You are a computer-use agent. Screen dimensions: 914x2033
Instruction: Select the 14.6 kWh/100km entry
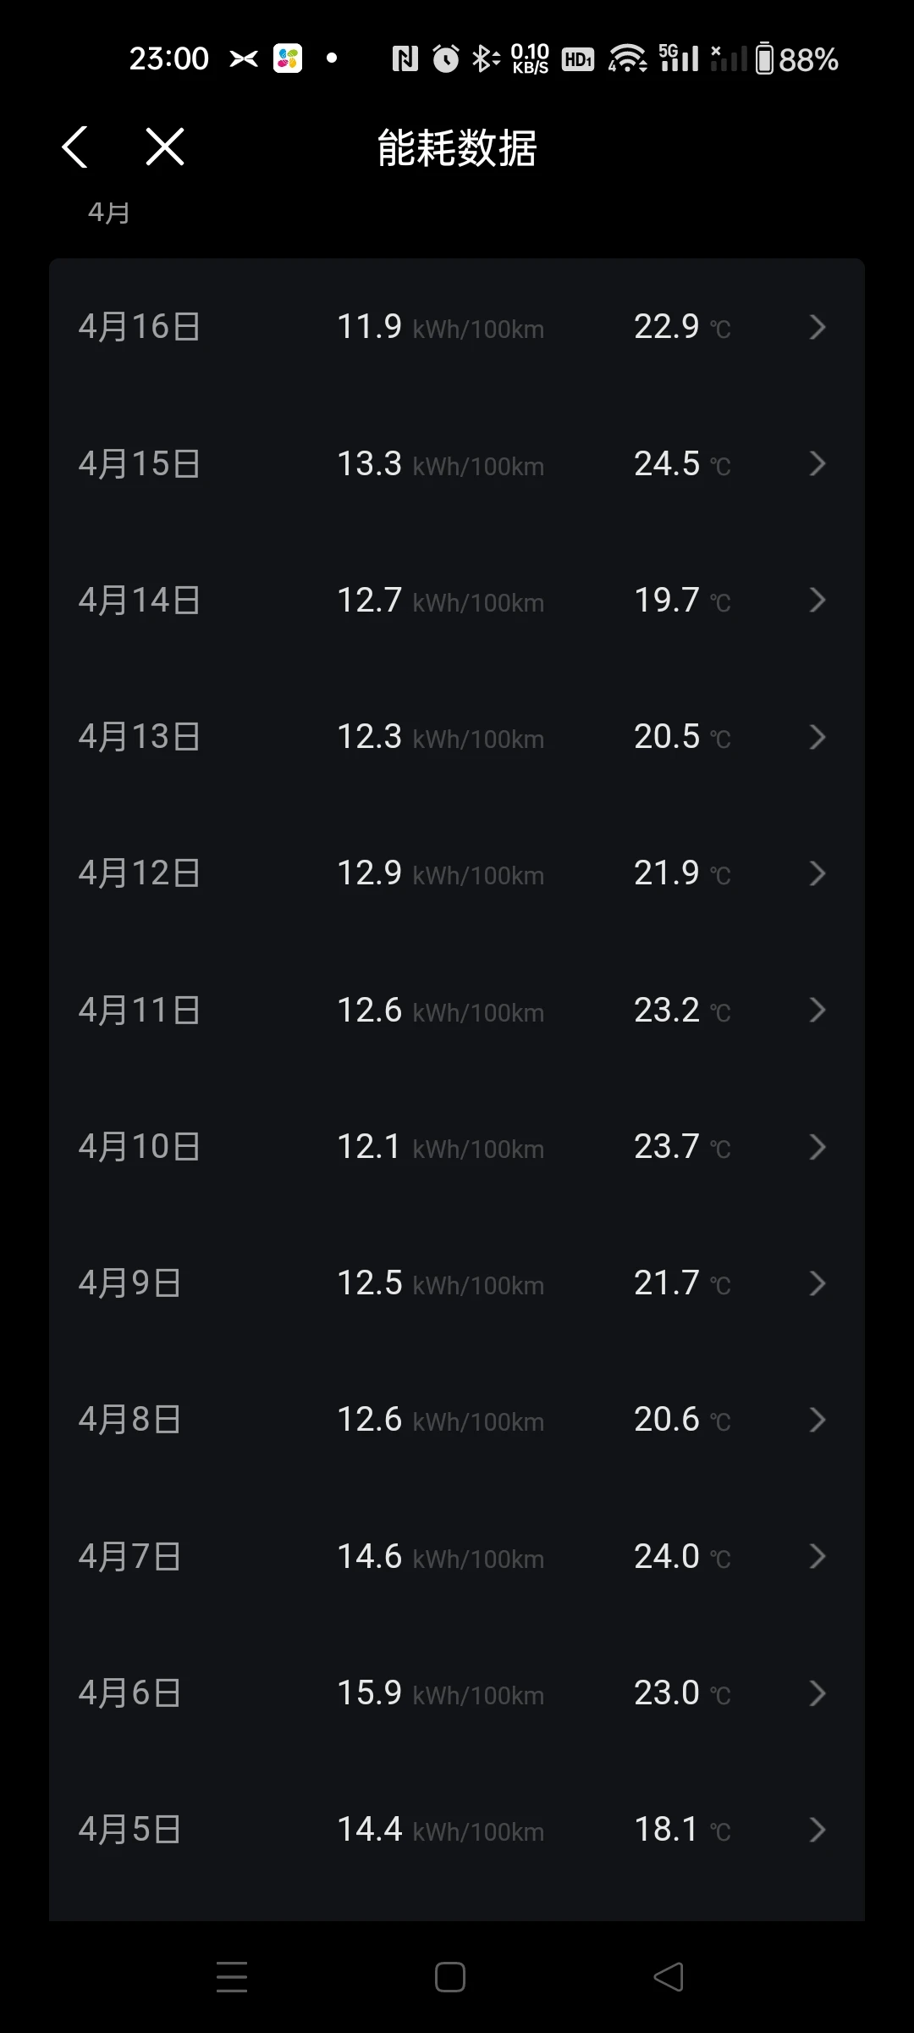pos(440,1557)
